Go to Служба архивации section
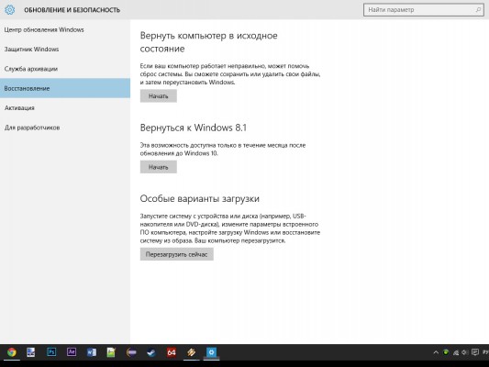This screenshot has height=367, width=489. (x=31, y=69)
